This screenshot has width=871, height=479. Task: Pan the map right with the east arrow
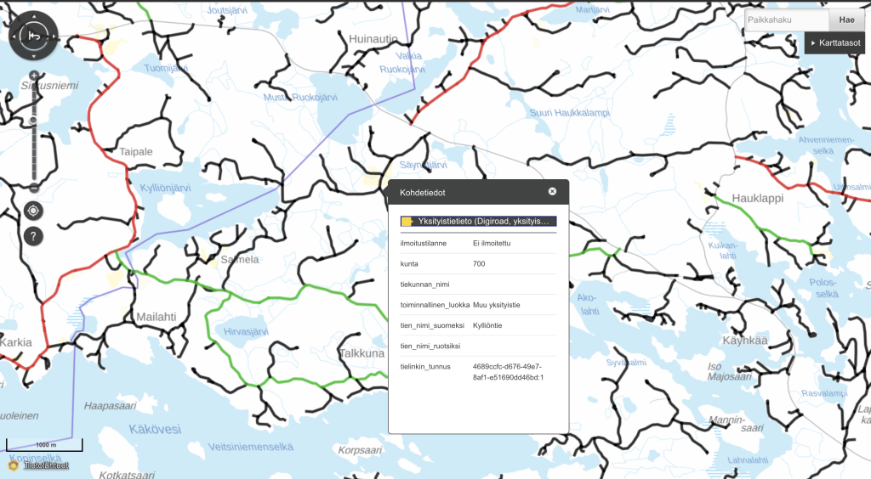tap(53, 36)
